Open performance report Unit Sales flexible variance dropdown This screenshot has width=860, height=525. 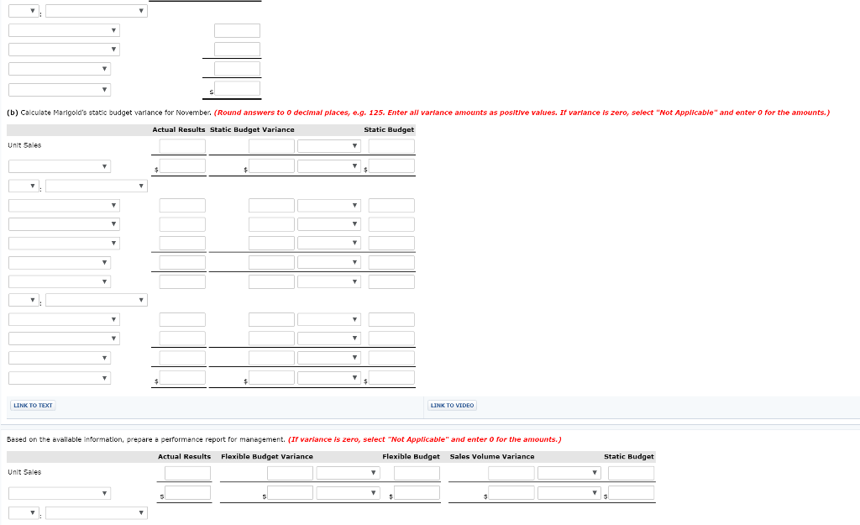pyautogui.click(x=349, y=473)
